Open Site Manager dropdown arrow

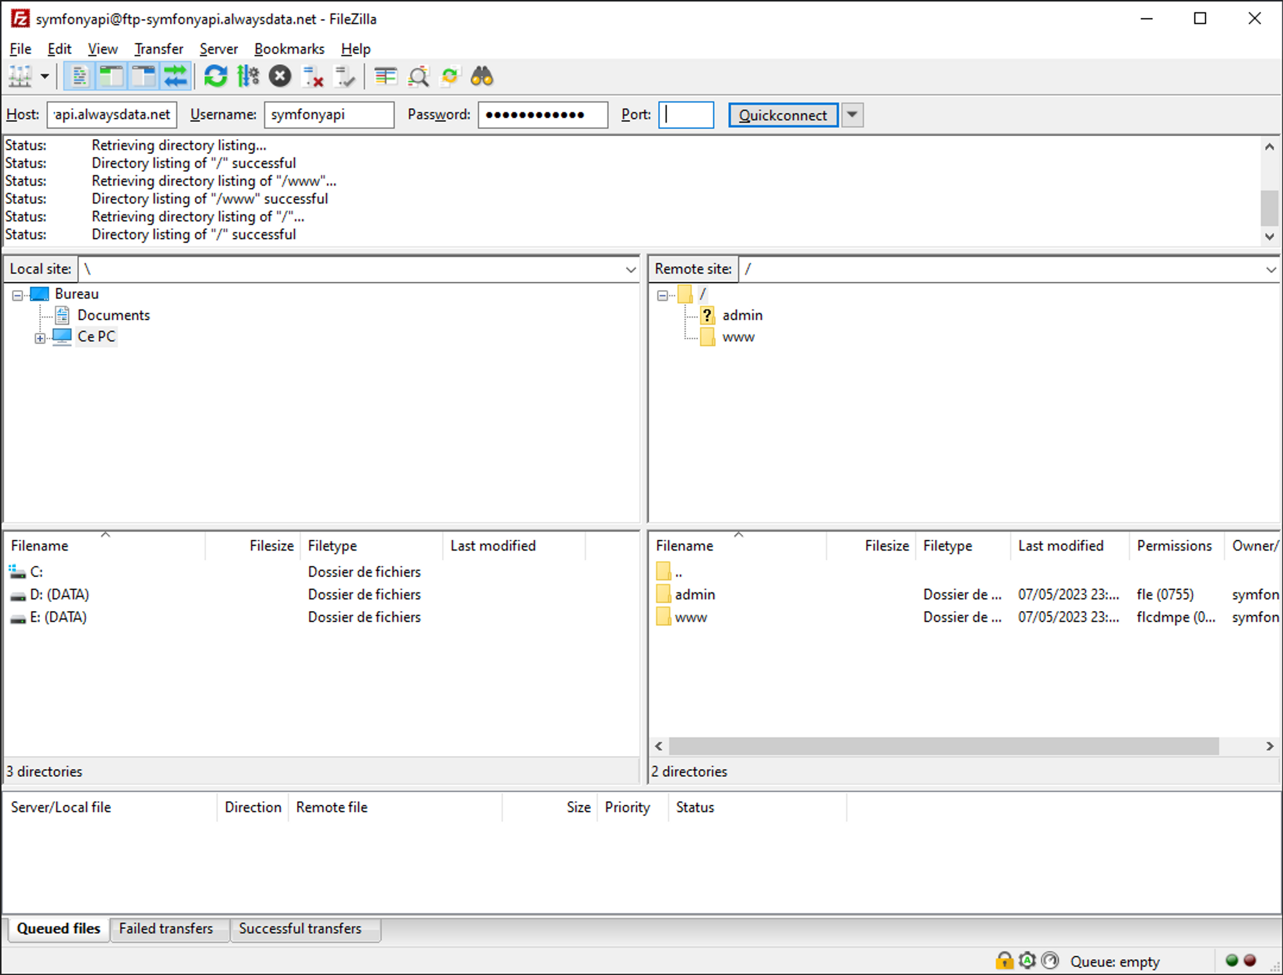point(45,77)
